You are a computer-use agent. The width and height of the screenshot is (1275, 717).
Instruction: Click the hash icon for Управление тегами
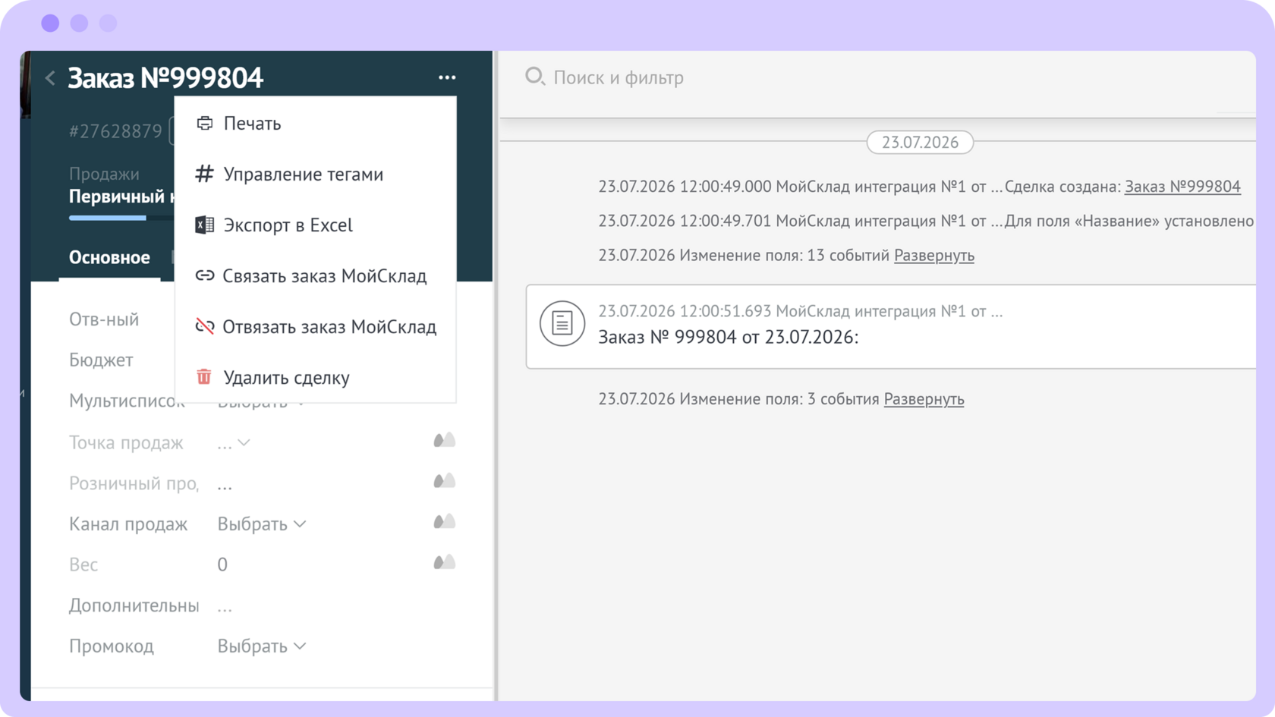click(x=205, y=174)
